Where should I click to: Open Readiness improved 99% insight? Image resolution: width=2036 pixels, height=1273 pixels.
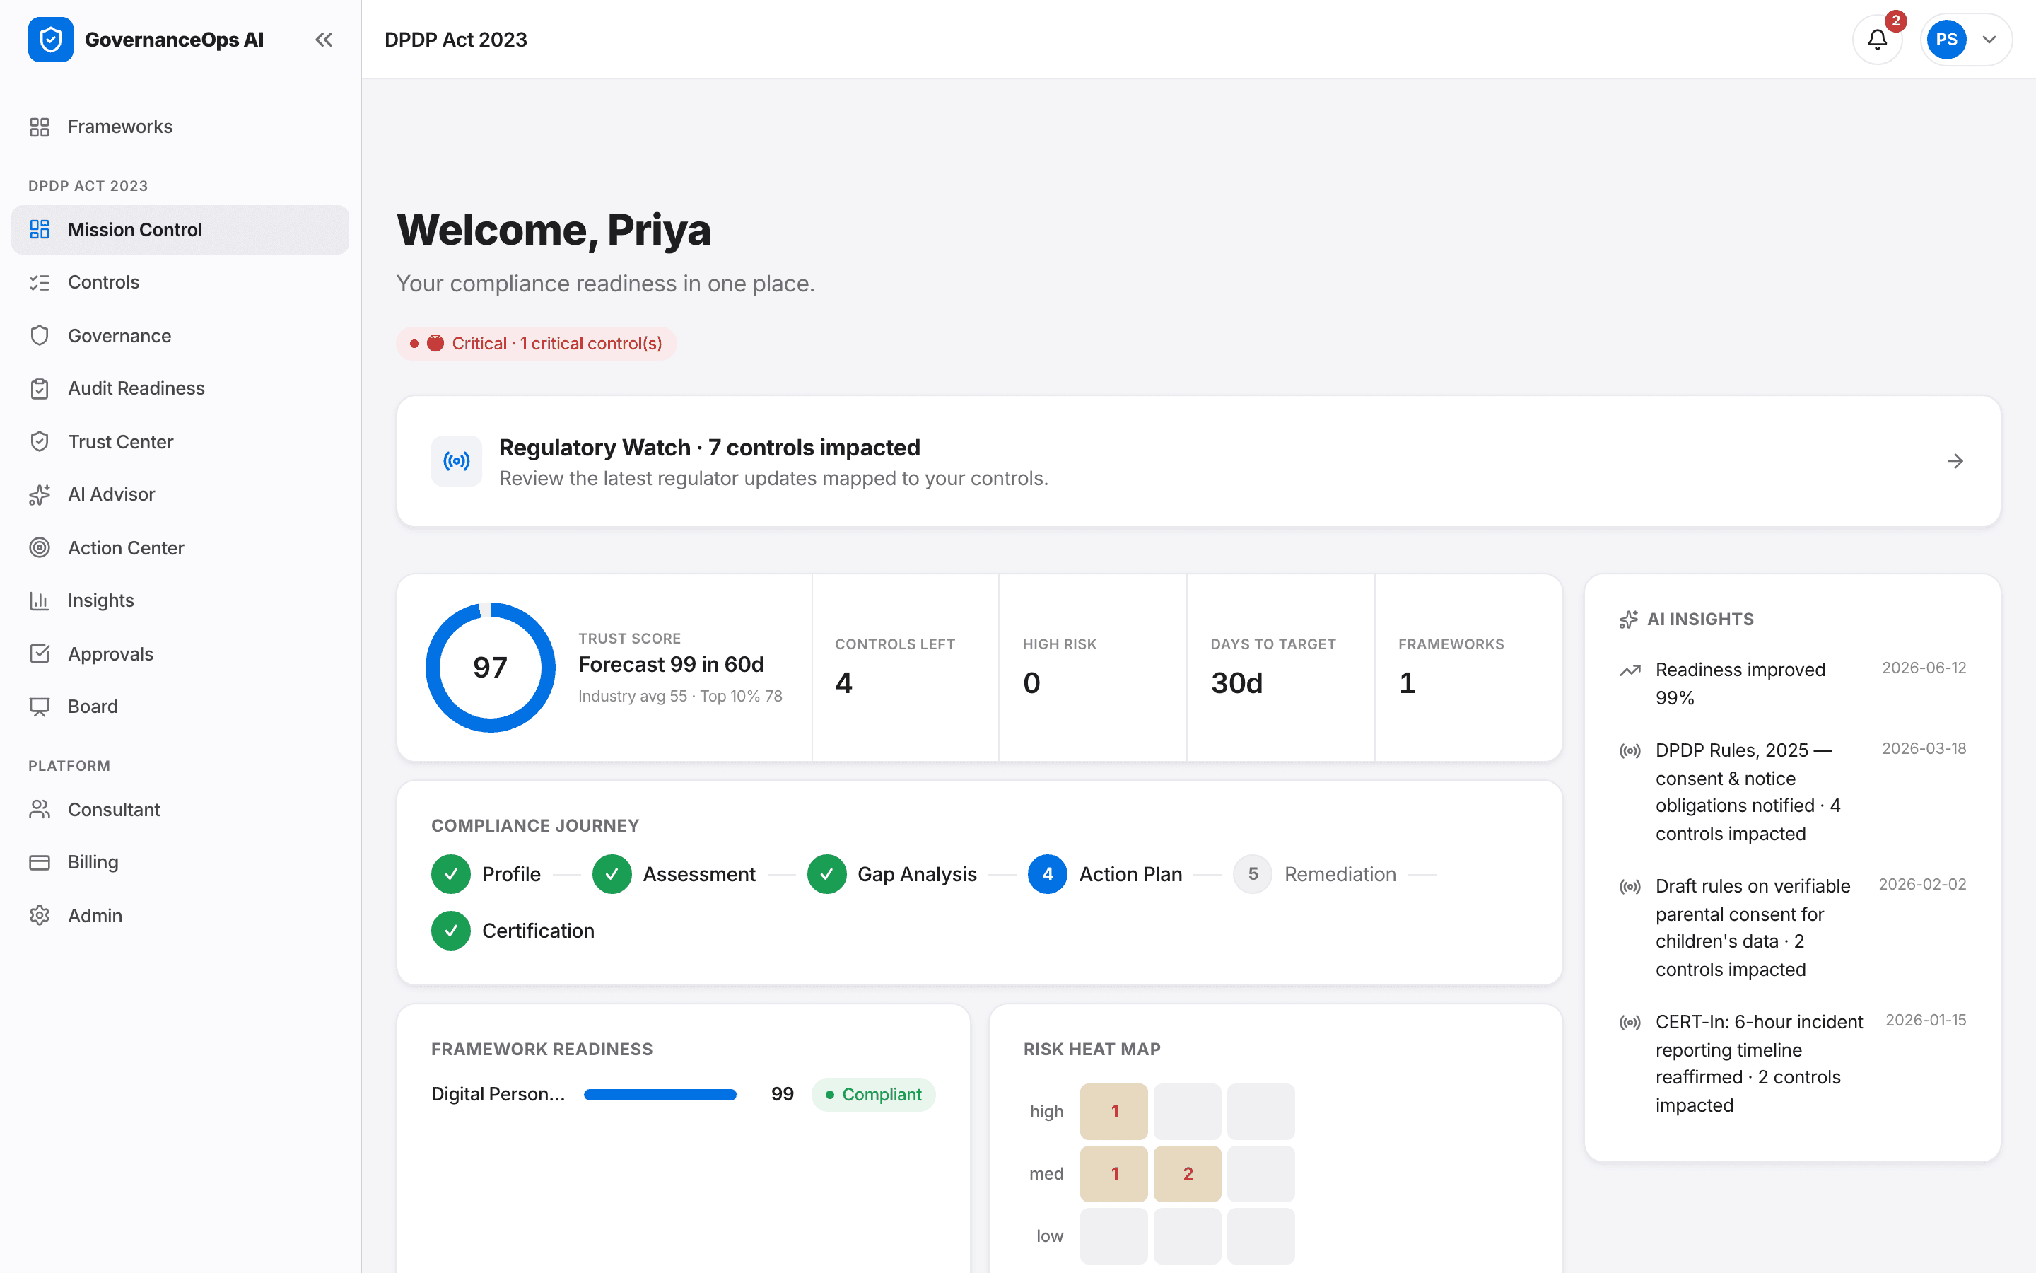point(1793,684)
